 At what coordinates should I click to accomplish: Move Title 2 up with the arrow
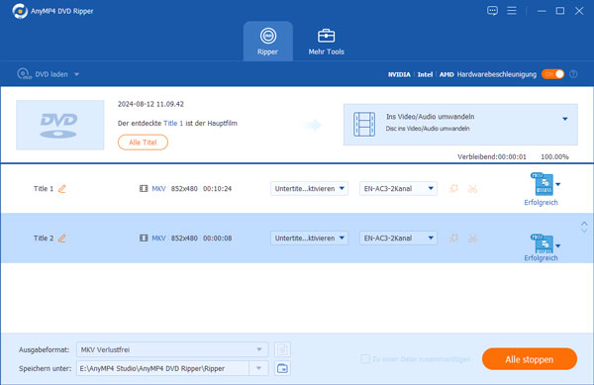(x=584, y=224)
